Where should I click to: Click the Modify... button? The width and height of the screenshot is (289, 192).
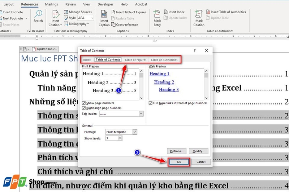click(x=198, y=151)
